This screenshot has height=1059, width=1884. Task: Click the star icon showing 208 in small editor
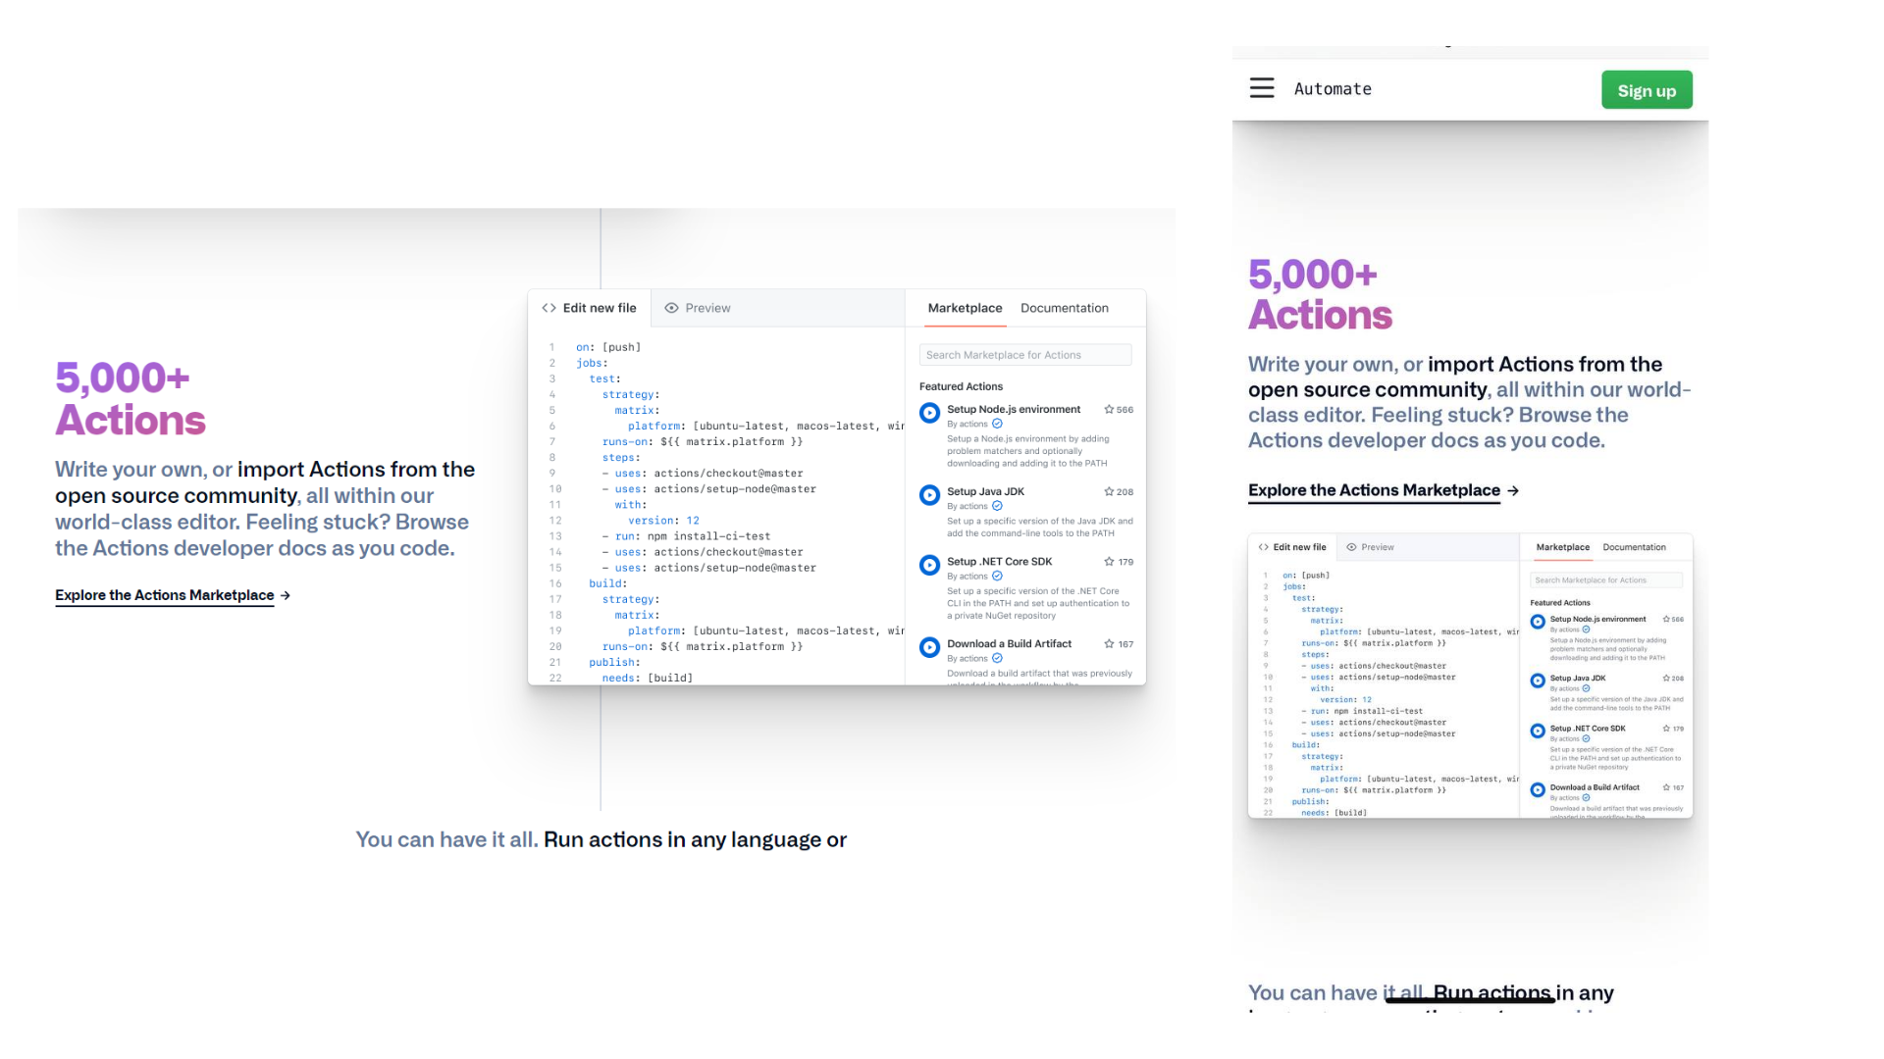click(1666, 679)
